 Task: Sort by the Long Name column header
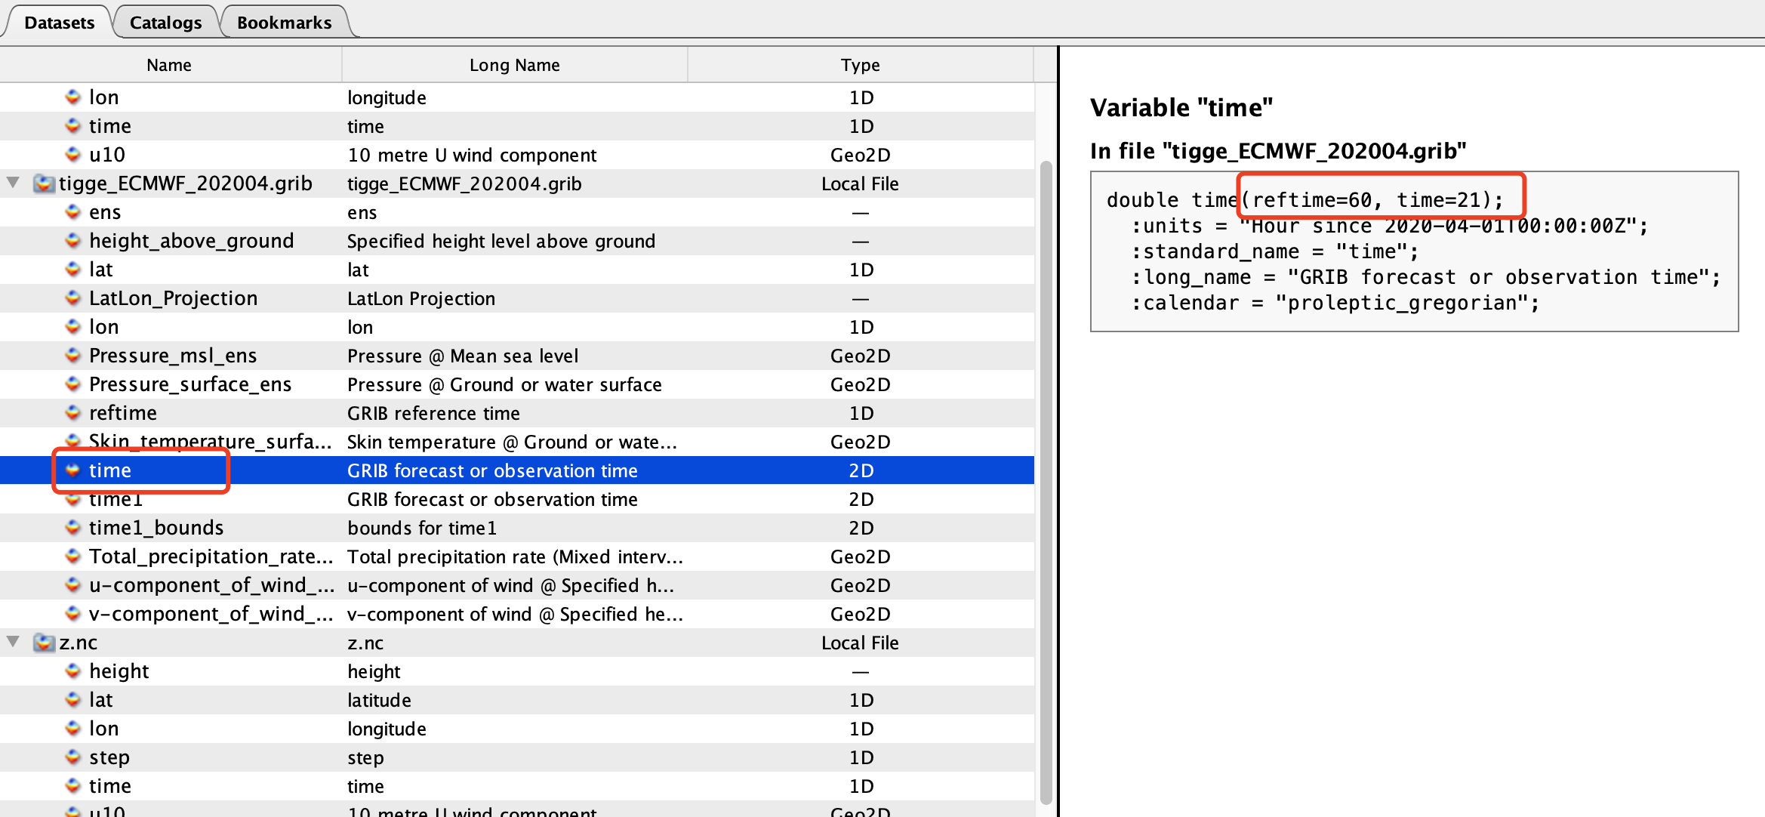514,65
